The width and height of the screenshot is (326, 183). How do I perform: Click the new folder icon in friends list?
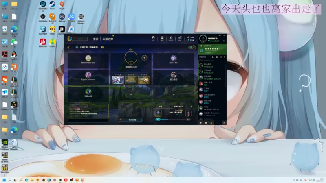(217, 57)
